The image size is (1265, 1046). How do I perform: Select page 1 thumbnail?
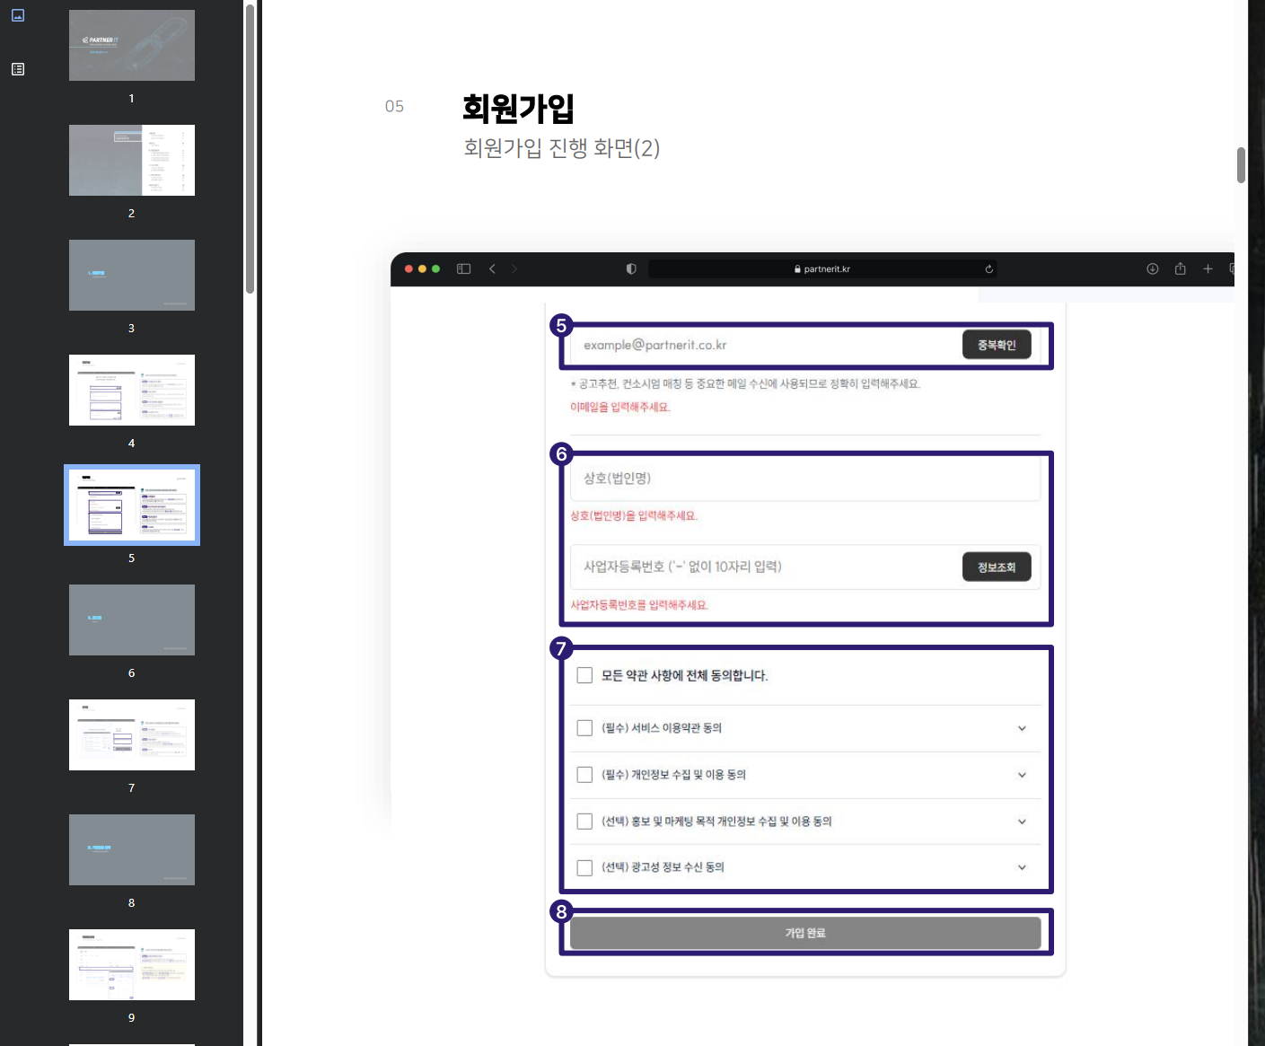pyautogui.click(x=132, y=46)
